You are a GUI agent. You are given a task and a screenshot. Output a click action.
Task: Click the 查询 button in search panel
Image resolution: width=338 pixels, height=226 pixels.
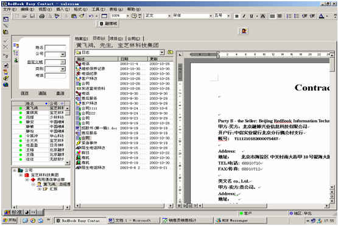tap(60, 93)
